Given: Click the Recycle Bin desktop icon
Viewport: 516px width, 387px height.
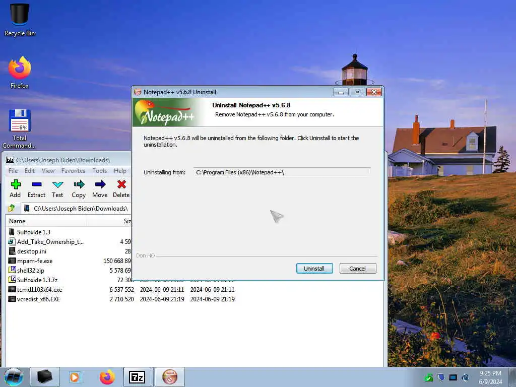Looking at the screenshot, I should [20, 20].
